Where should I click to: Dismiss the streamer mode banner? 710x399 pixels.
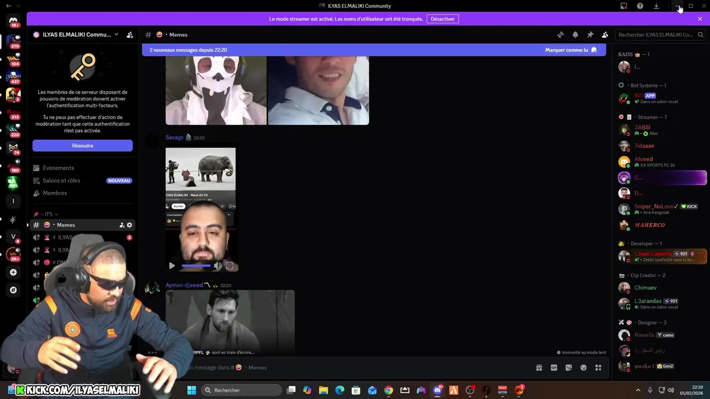coord(700,19)
